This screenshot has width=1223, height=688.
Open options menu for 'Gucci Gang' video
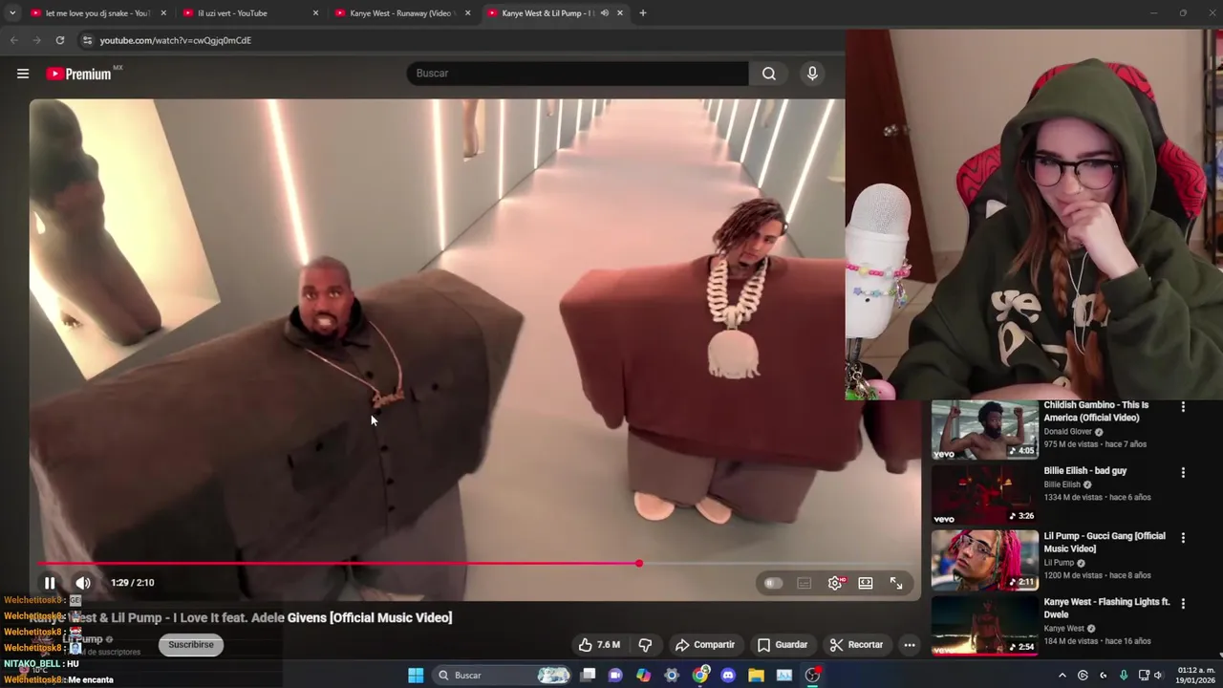point(1183,538)
